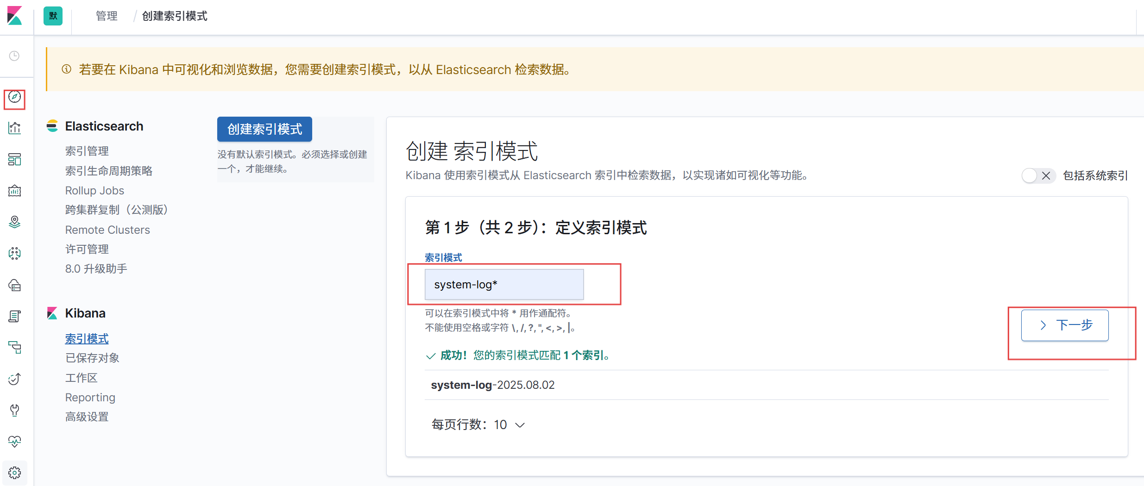Open Reporting under Kibana
The height and width of the screenshot is (486, 1144).
tap(90, 398)
